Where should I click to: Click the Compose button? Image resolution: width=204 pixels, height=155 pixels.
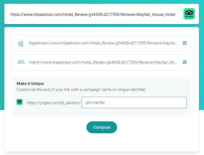[x=102, y=127]
